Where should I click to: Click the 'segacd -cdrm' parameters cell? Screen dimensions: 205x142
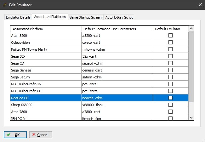tap(117, 63)
